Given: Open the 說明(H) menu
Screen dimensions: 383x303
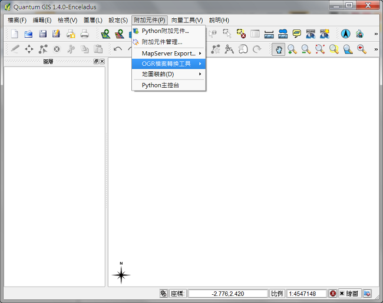Looking at the screenshot, I should pyautogui.click(x=219, y=20).
